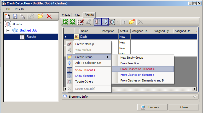This screenshot has height=113, width=203.
Task: Click the Close button
Action: 184,107
